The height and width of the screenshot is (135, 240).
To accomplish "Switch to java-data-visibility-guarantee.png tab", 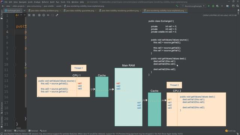I will [x=80, y=10].
